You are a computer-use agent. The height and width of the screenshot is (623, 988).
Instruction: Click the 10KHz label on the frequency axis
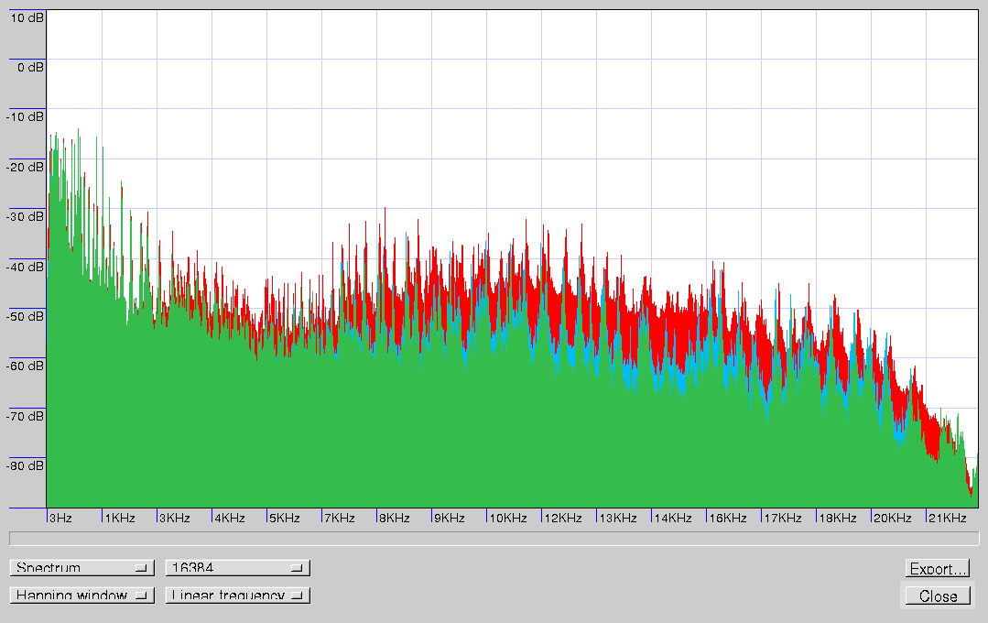point(508,518)
